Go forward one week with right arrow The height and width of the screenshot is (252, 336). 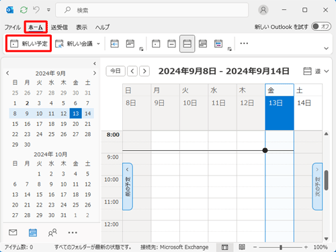[x=144, y=71]
